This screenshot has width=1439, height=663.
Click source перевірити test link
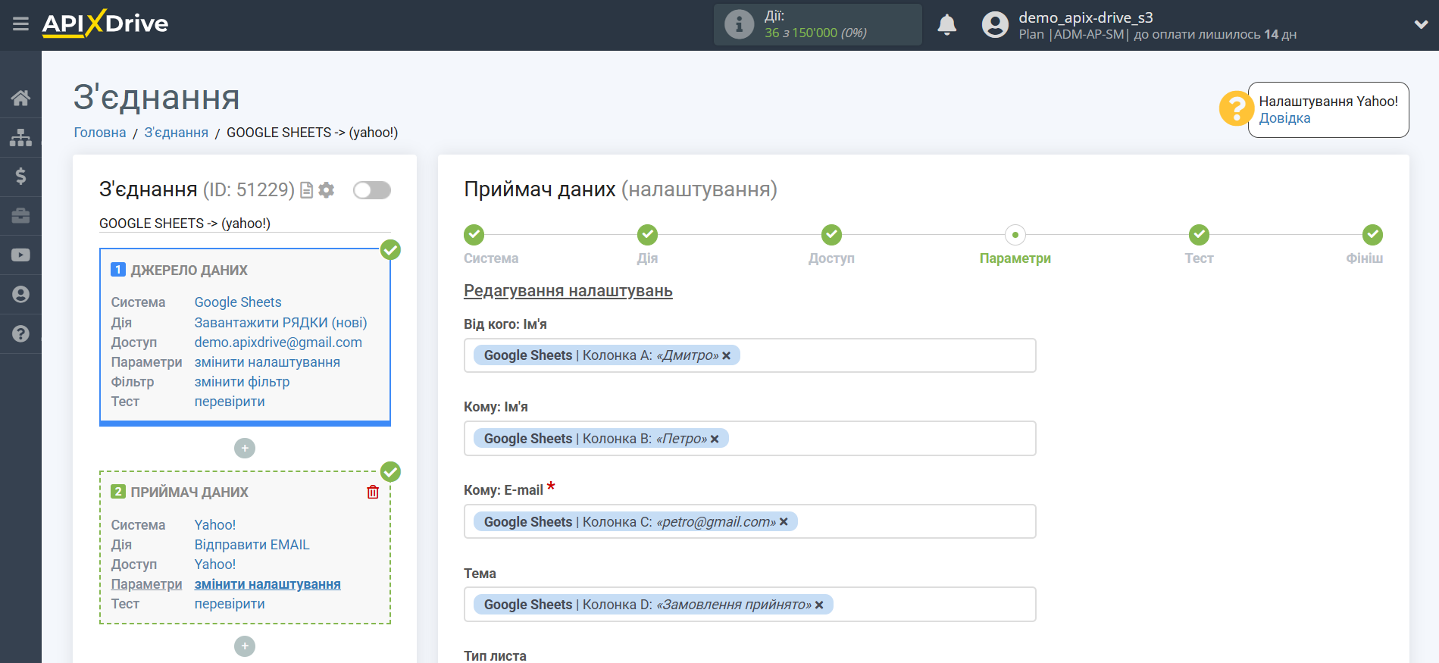coord(230,402)
